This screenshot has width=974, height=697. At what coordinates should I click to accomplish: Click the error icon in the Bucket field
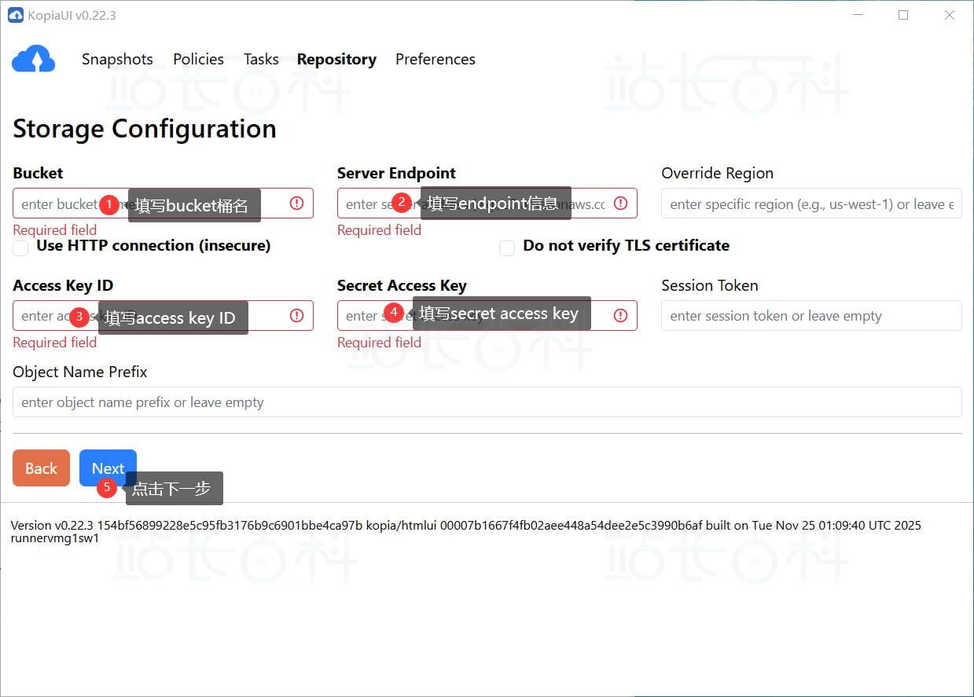[x=296, y=203]
